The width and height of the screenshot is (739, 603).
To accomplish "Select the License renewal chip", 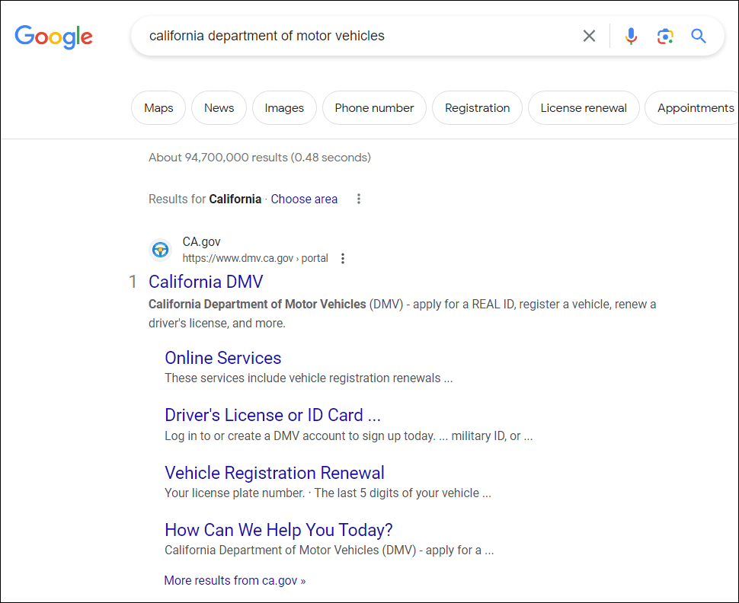I will [x=584, y=108].
